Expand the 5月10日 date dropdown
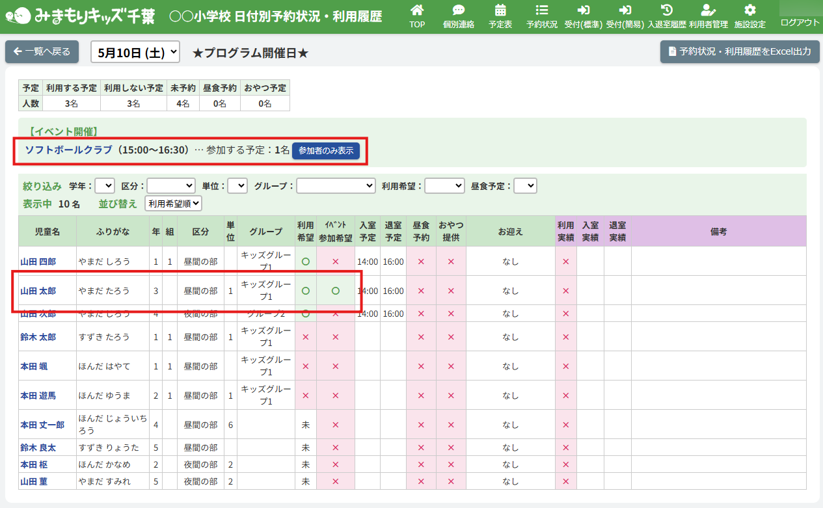The height and width of the screenshot is (508, 823). click(x=135, y=52)
